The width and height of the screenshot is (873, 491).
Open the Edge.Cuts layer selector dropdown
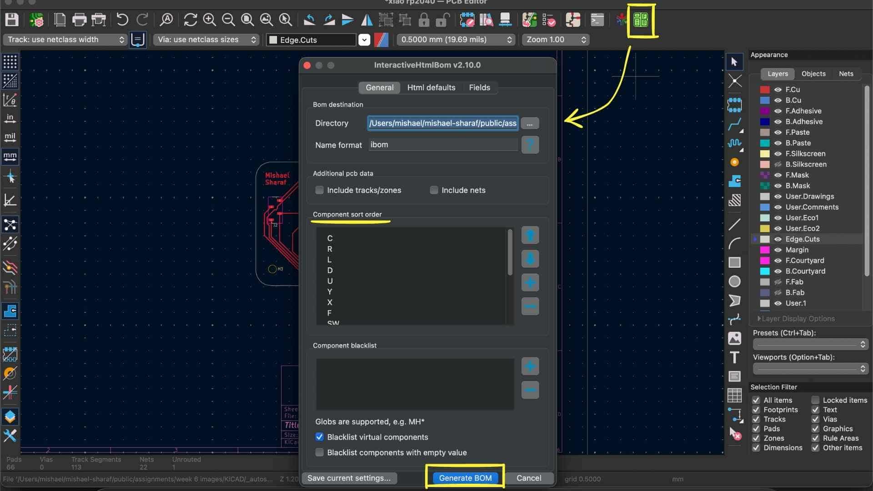coord(364,40)
